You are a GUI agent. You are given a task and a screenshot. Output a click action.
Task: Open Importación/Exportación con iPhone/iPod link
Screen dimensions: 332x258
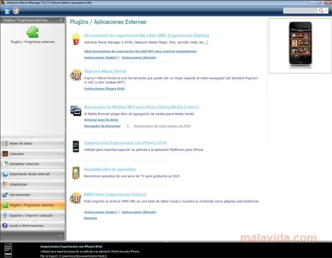pyautogui.click(x=125, y=143)
